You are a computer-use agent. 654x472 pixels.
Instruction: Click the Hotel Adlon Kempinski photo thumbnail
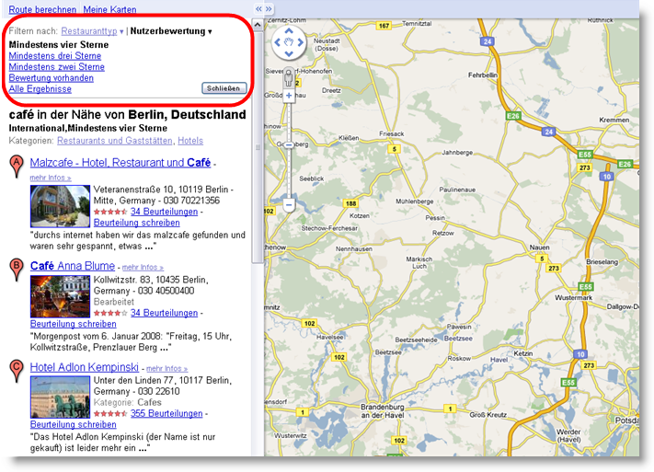60,397
